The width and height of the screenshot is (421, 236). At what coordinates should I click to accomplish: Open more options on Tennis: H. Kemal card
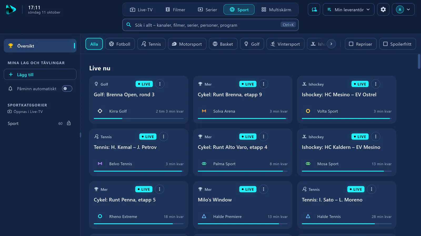pos(163,137)
